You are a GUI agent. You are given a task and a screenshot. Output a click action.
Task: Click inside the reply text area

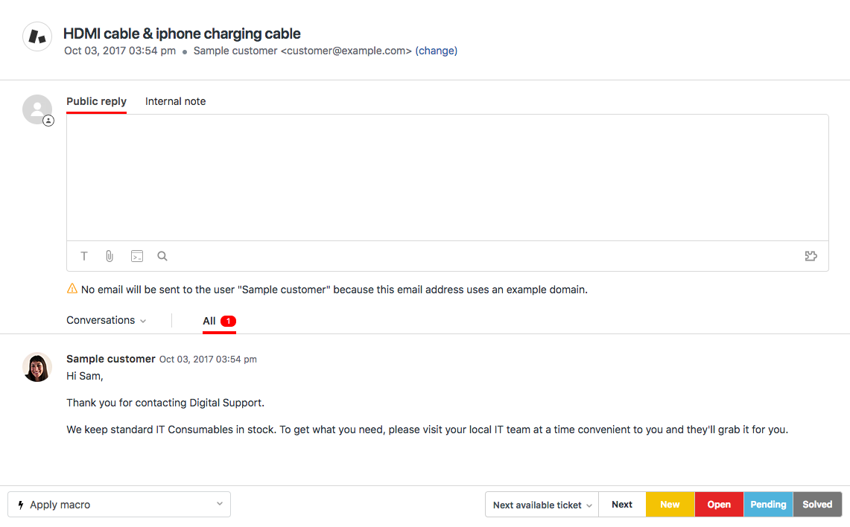pyautogui.click(x=447, y=177)
